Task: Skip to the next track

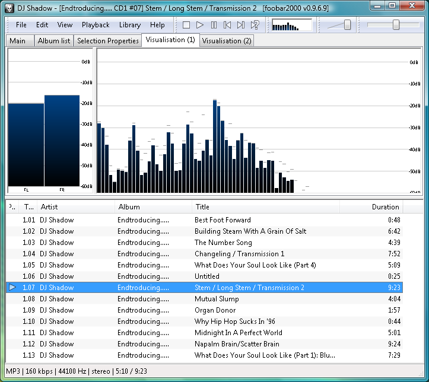Action: coord(241,25)
